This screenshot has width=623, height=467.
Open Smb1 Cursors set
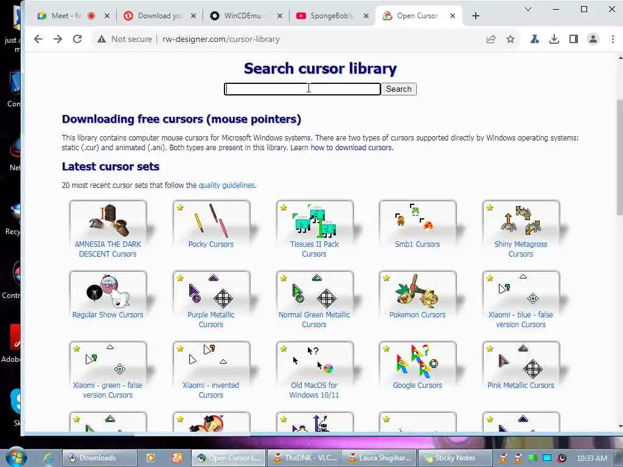(417, 244)
